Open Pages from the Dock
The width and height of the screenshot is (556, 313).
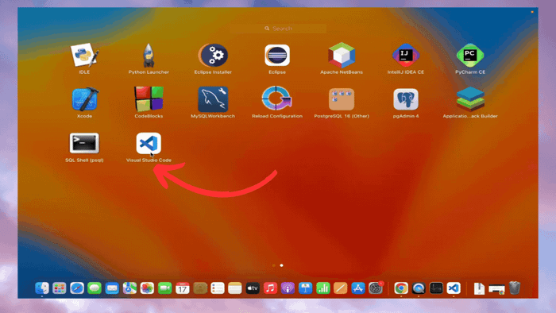coord(341,288)
